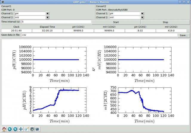
Task: Reset plots with the Home toolbar icon
Action: click(x=4, y=129)
